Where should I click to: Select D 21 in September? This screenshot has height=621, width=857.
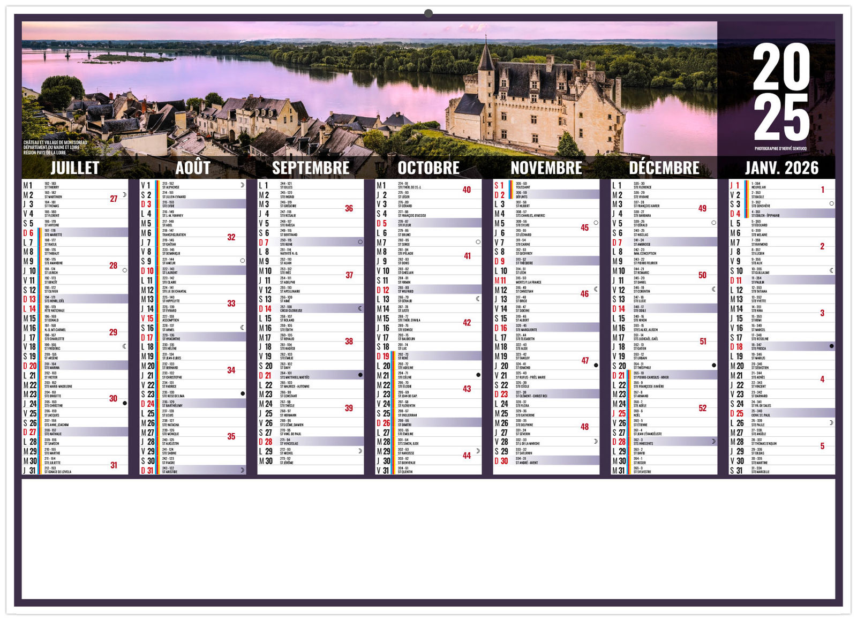point(311,375)
